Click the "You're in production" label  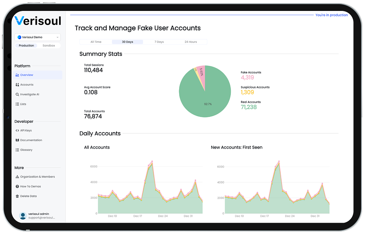tap(331, 15)
